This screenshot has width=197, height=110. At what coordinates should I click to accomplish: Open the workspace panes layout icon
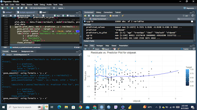(x=54, y=8)
